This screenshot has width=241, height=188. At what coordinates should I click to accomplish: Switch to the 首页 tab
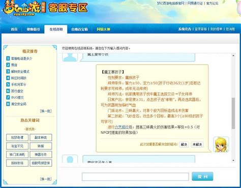14,29
